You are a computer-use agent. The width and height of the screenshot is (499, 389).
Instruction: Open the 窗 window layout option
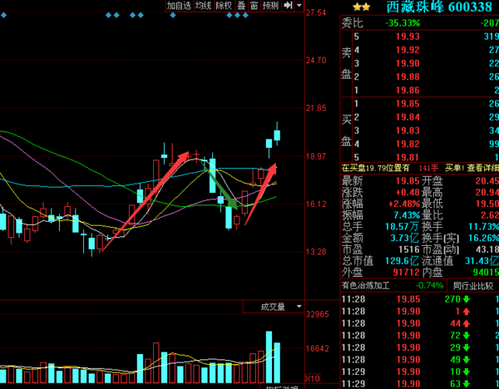coord(254,6)
